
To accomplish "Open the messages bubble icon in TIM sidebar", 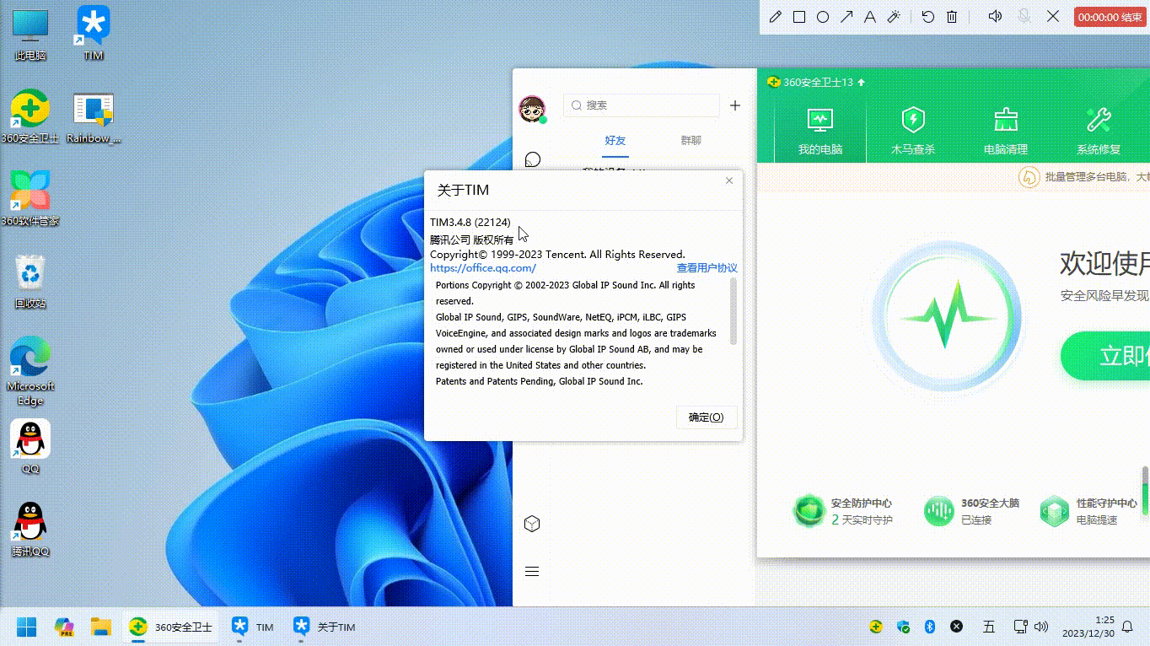I will point(532,159).
